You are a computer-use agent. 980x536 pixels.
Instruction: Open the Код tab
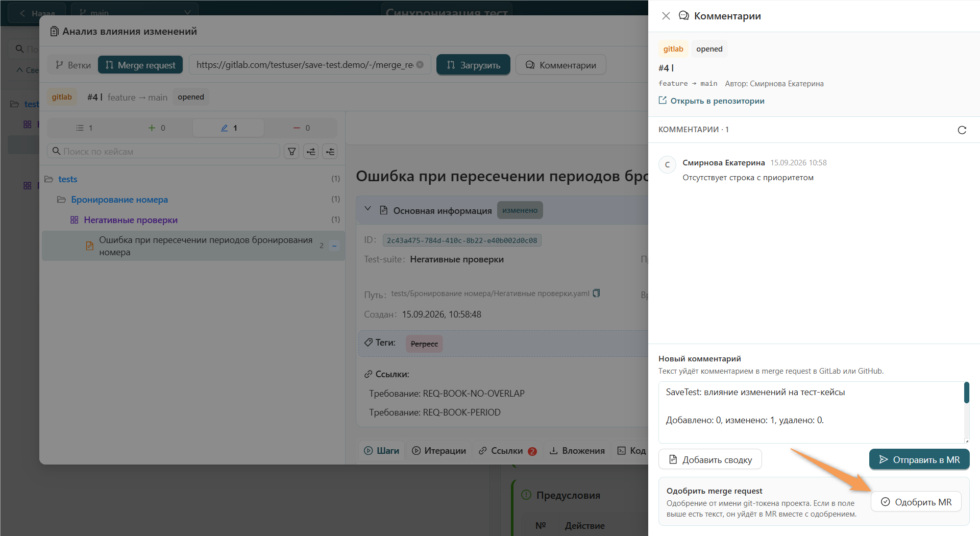click(631, 451)
